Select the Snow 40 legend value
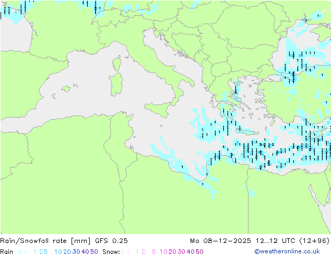 (x=191, y=252)
